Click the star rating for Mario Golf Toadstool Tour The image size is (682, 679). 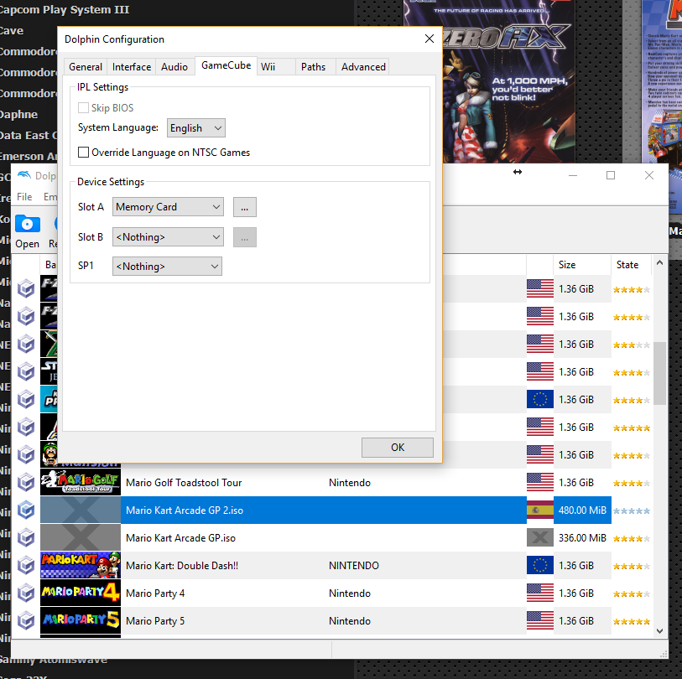coord(632,484)
